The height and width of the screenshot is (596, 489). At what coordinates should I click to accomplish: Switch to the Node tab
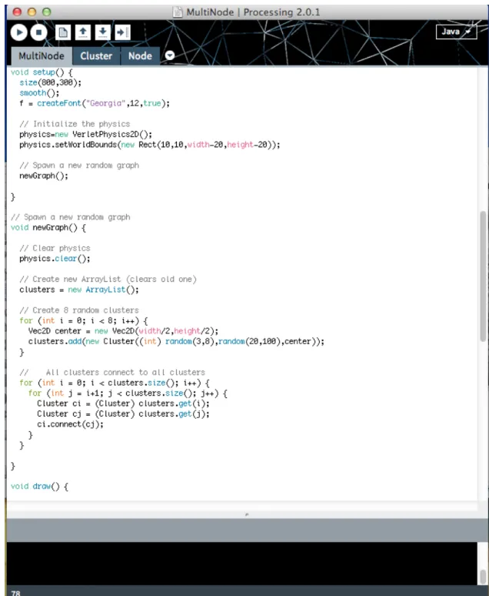point(140,56)
